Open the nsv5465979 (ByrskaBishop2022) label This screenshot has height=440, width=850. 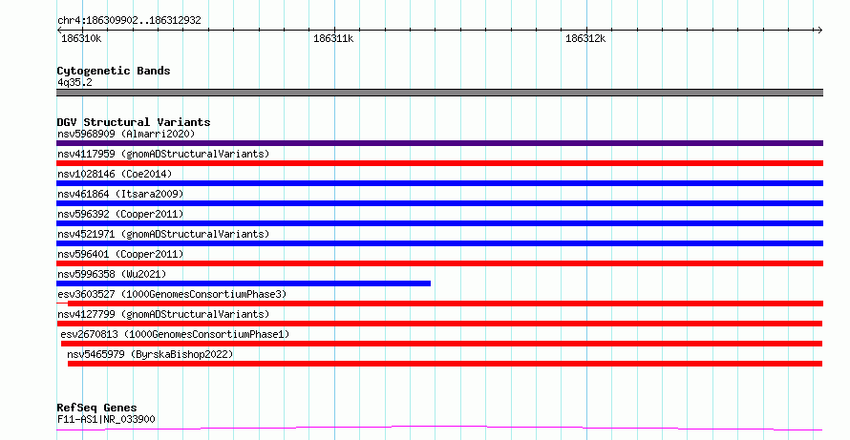point(150,354)
